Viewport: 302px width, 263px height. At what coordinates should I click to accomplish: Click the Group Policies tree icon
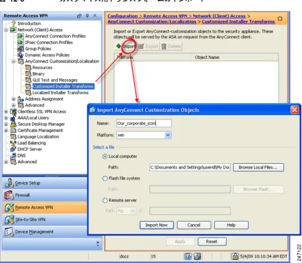[x=20, y=49]
